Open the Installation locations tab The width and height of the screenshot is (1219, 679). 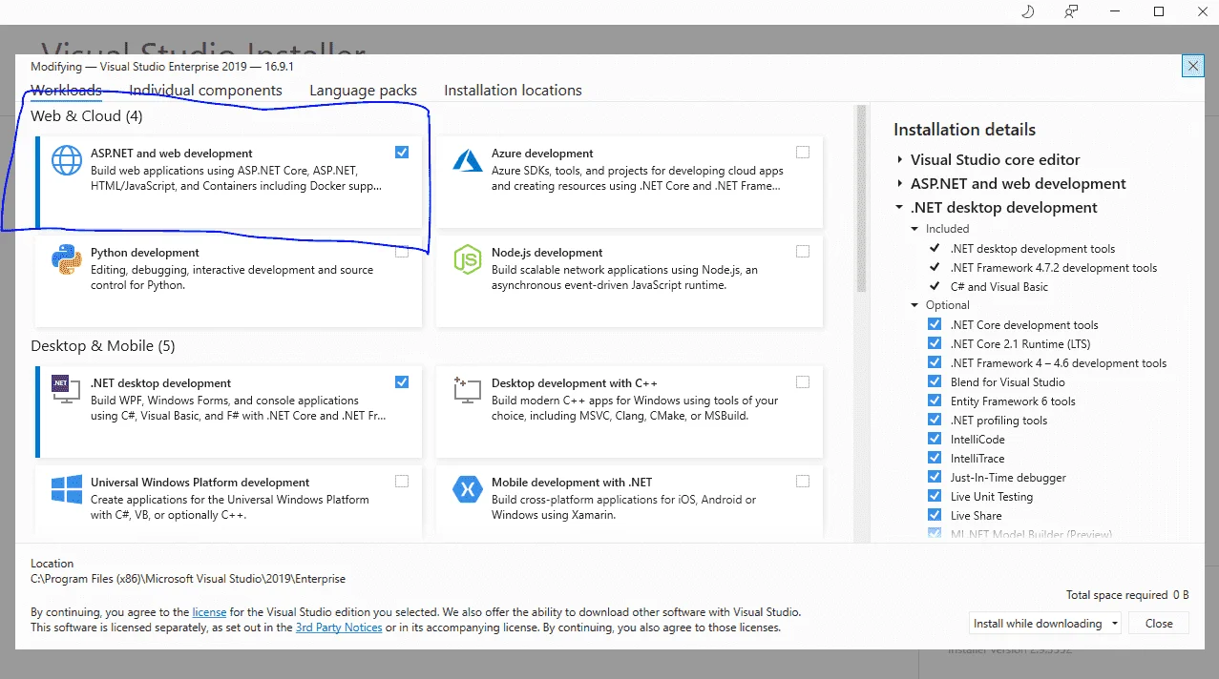[x=513, y=90]
